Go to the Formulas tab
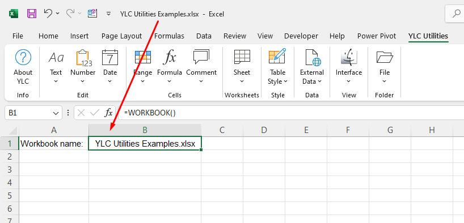The width and height of the screenshot is (464, 223). pyautogui.click(x=169, y=36)
